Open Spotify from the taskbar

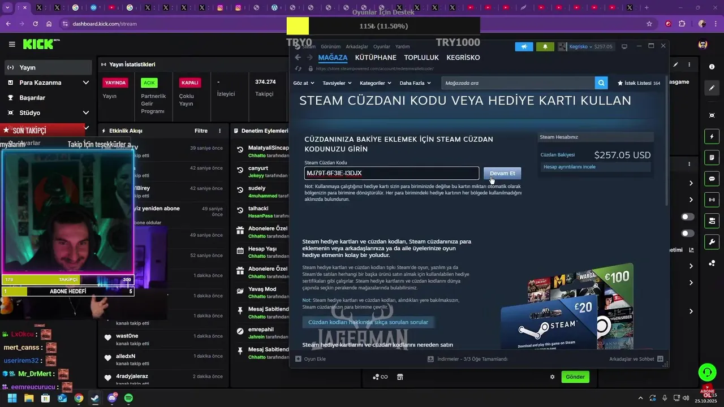coord(128,398)
